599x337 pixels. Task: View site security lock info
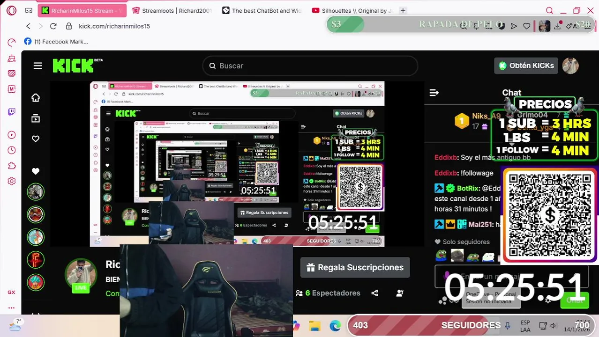[x=69, y=26]
